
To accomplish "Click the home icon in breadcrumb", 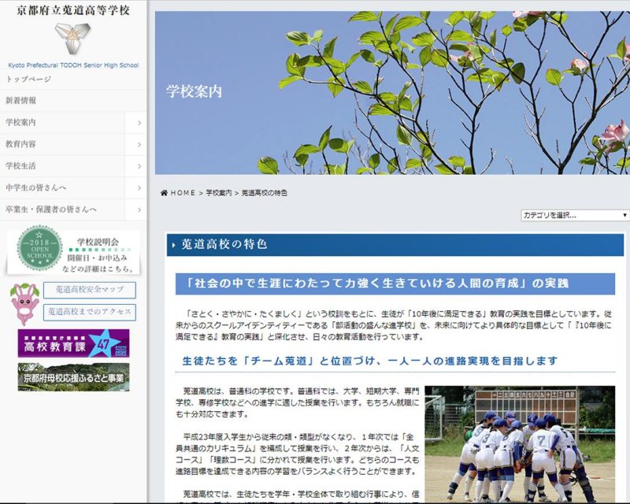I will pos(164,193).
